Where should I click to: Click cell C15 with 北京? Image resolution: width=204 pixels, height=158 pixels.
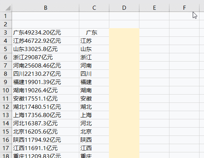tap(94, 132)
